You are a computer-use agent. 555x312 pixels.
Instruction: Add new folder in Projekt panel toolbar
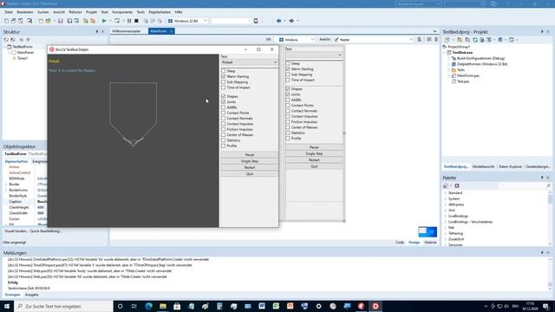tap(460, 40)
